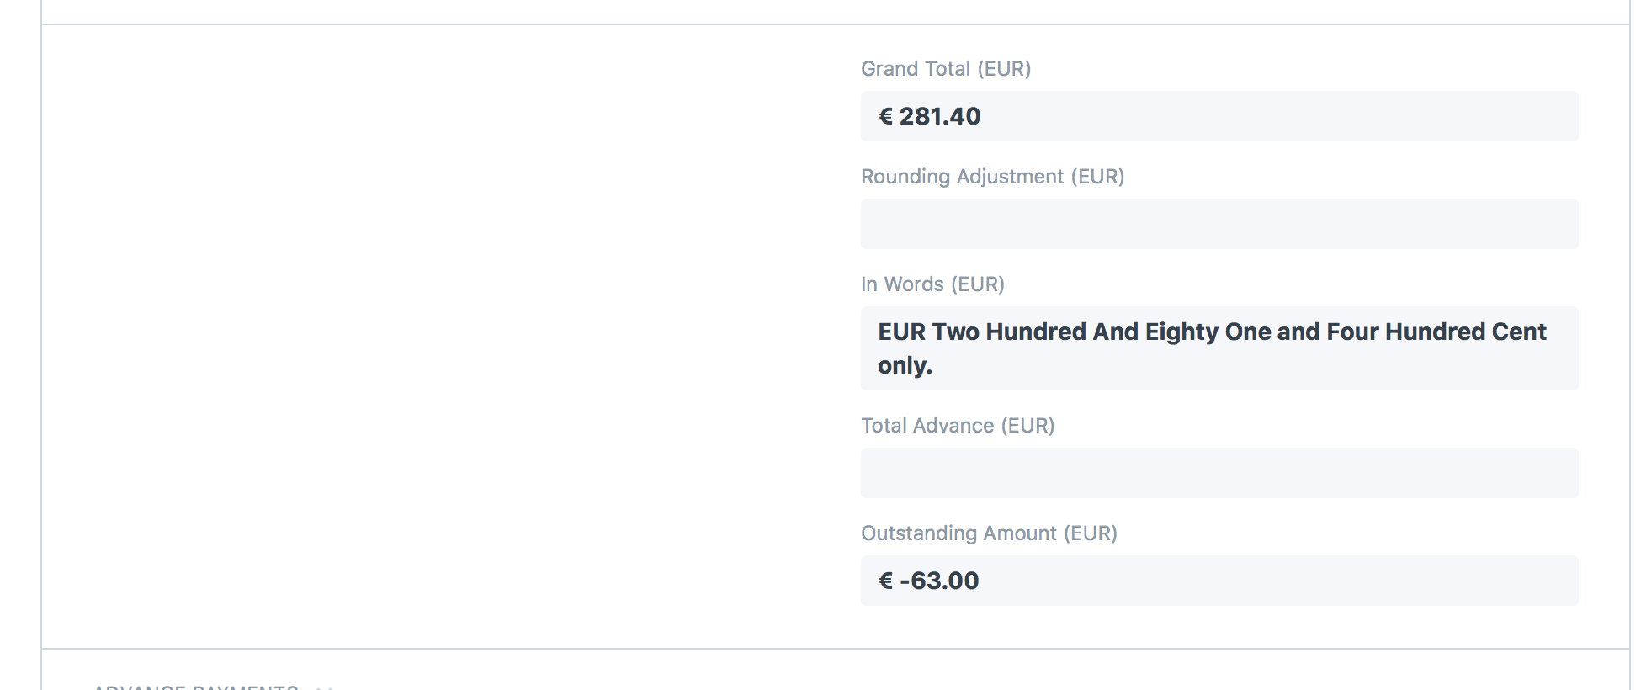Viewport: 1646px width, 690px height.
Task: Click the -63.00 outstanding amount value
Action: [939, 581]
